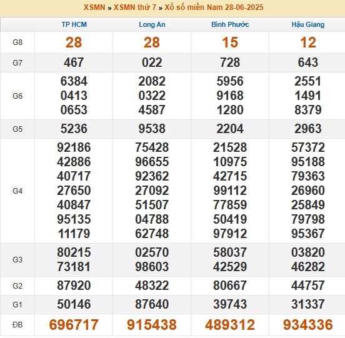Open the XSMN thứ 7 breadcrumb link
The width and height of the screenshot is (345, 338).
(x=134, y=7)
